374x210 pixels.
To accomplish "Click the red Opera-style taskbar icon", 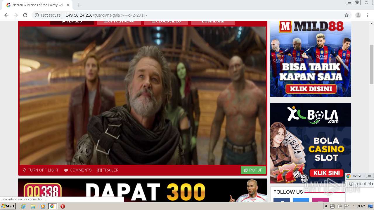I will (63, 206).
